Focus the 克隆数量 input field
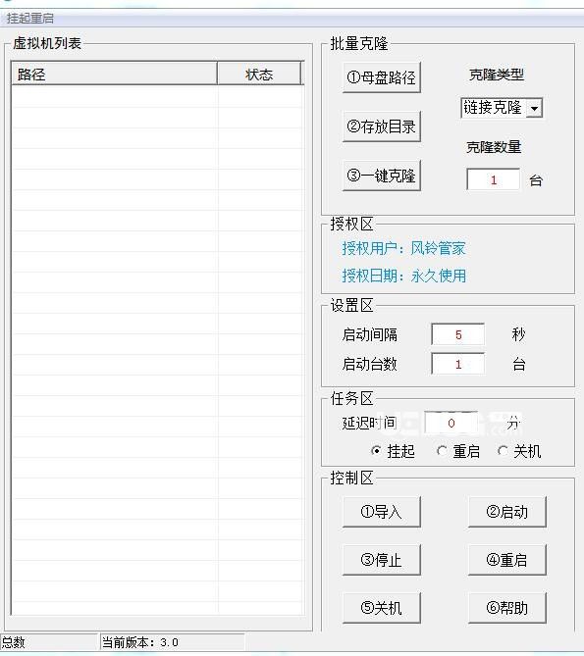The image size is (584, 656). [x=493, y=179]
